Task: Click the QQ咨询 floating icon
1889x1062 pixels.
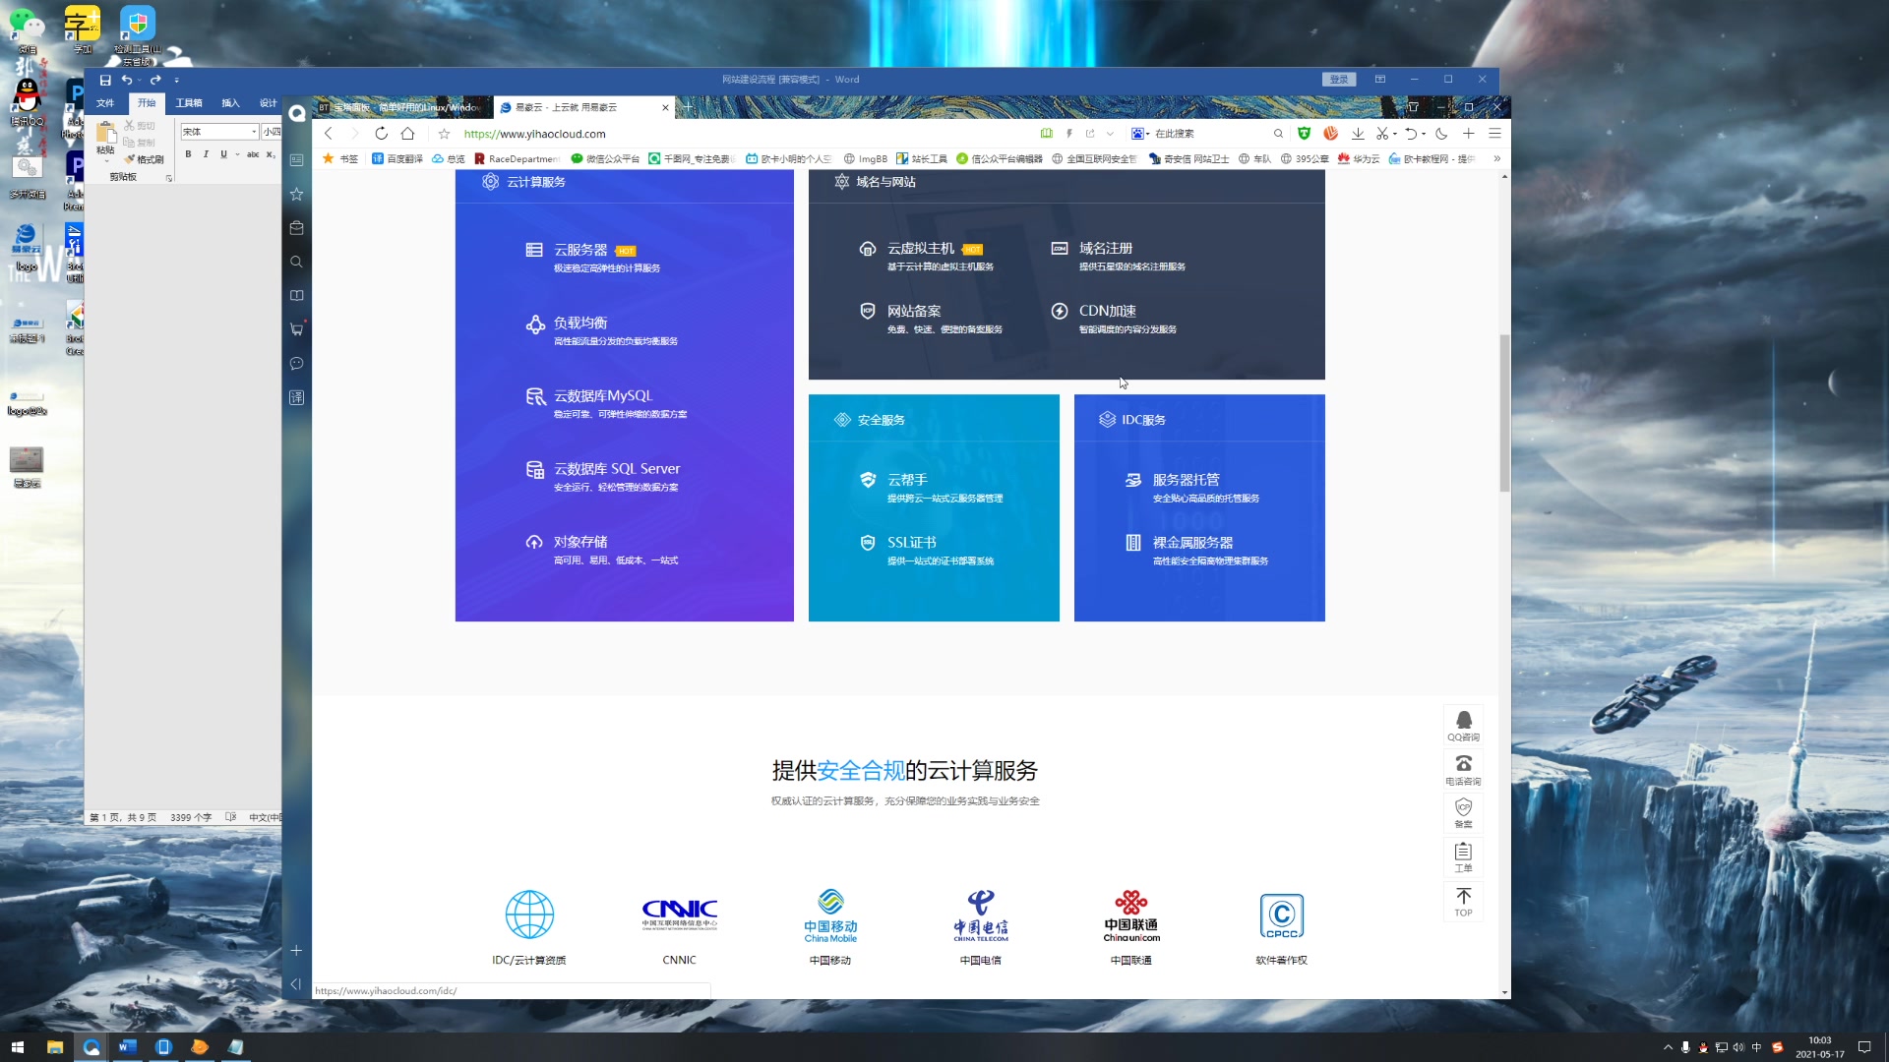Action: [x=1463, y=726]
